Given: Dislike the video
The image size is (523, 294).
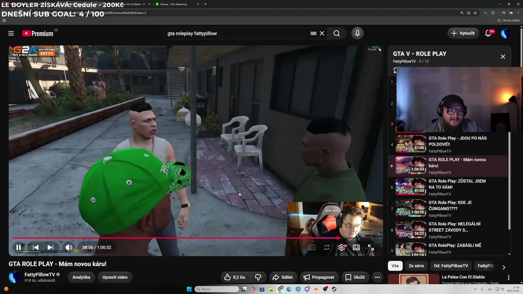Looking at the screenshot, I should coord(258,277).
